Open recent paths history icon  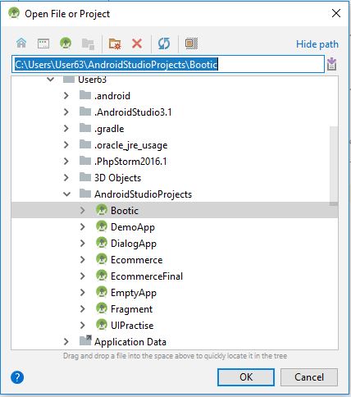tap(331, 65)
